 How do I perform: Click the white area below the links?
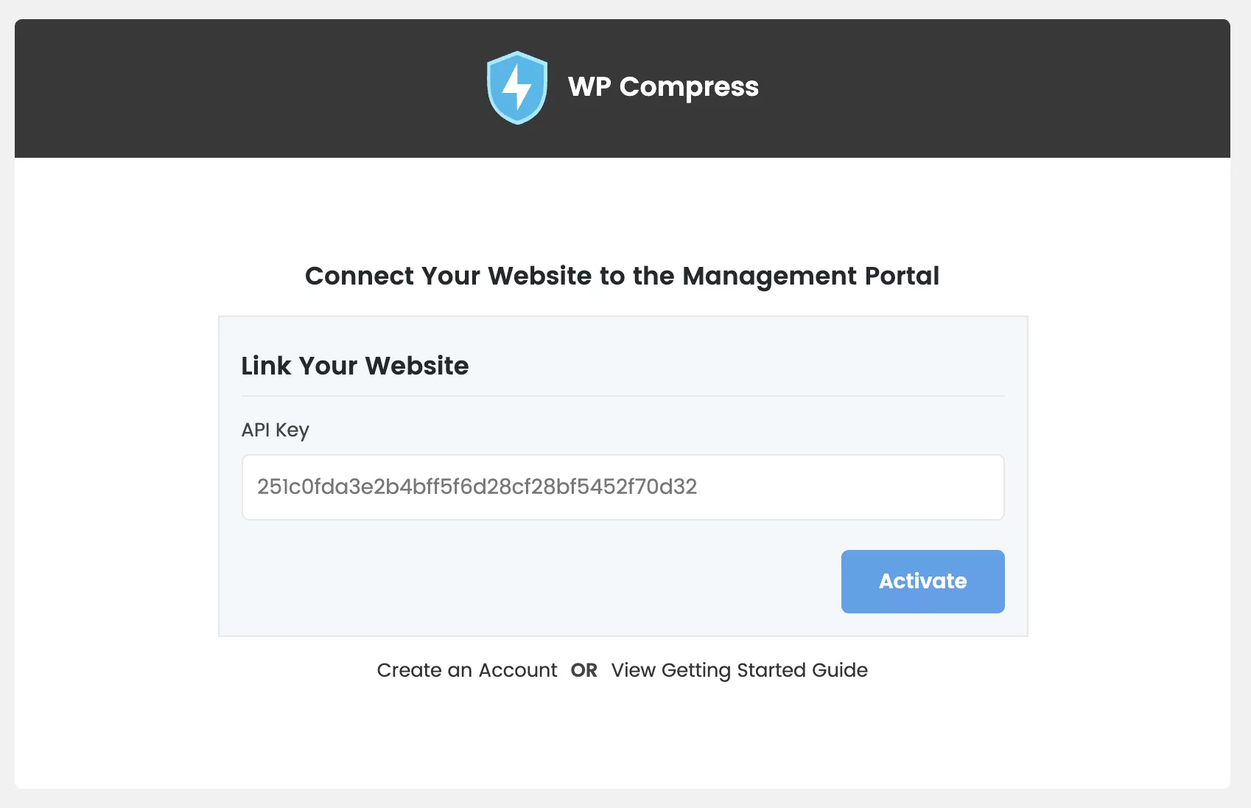pos(623,737)
